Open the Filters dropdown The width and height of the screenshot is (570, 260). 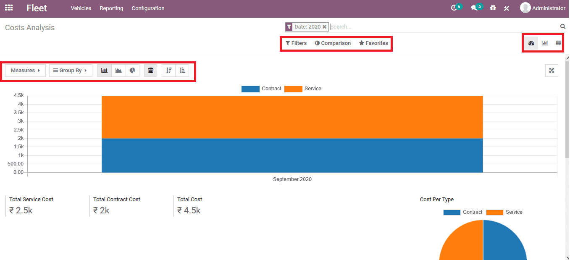coord(296,43)
